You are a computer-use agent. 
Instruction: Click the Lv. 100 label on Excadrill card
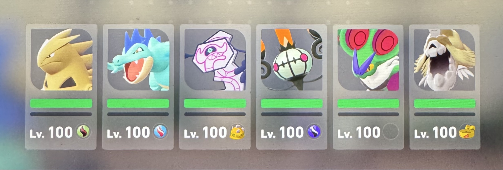coord(435,133)
